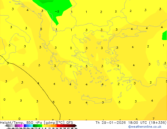Click the Th 29-01-2026 18:00 UTC timestamp
The image size is (167, 129).
(x=122, y=123)
